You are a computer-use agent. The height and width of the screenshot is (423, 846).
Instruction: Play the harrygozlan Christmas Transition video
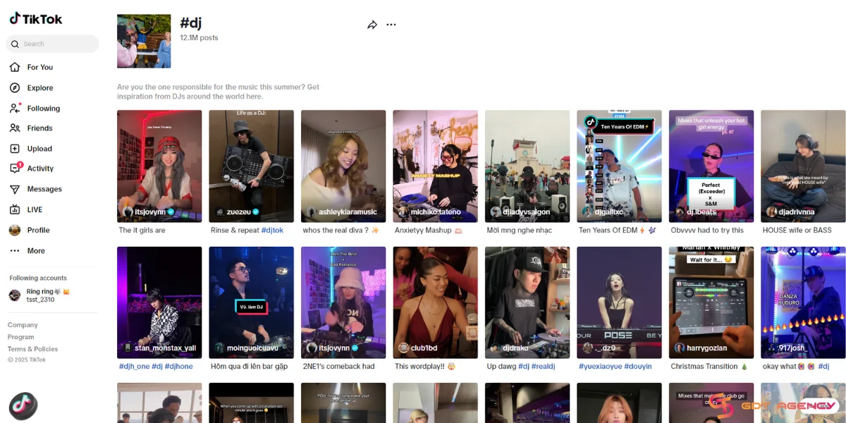pyautogui.click(x=711, y=302)
